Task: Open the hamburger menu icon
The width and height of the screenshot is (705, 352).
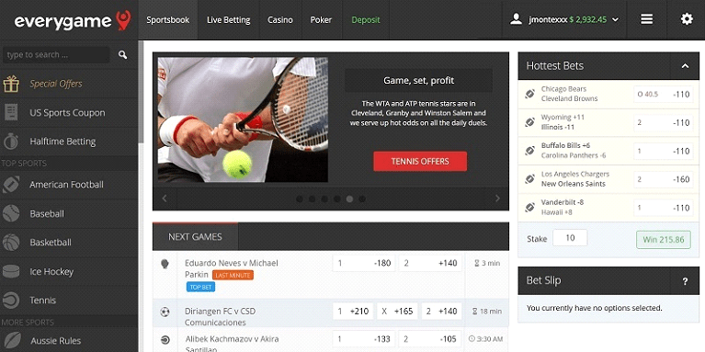Action: [646, 19]
